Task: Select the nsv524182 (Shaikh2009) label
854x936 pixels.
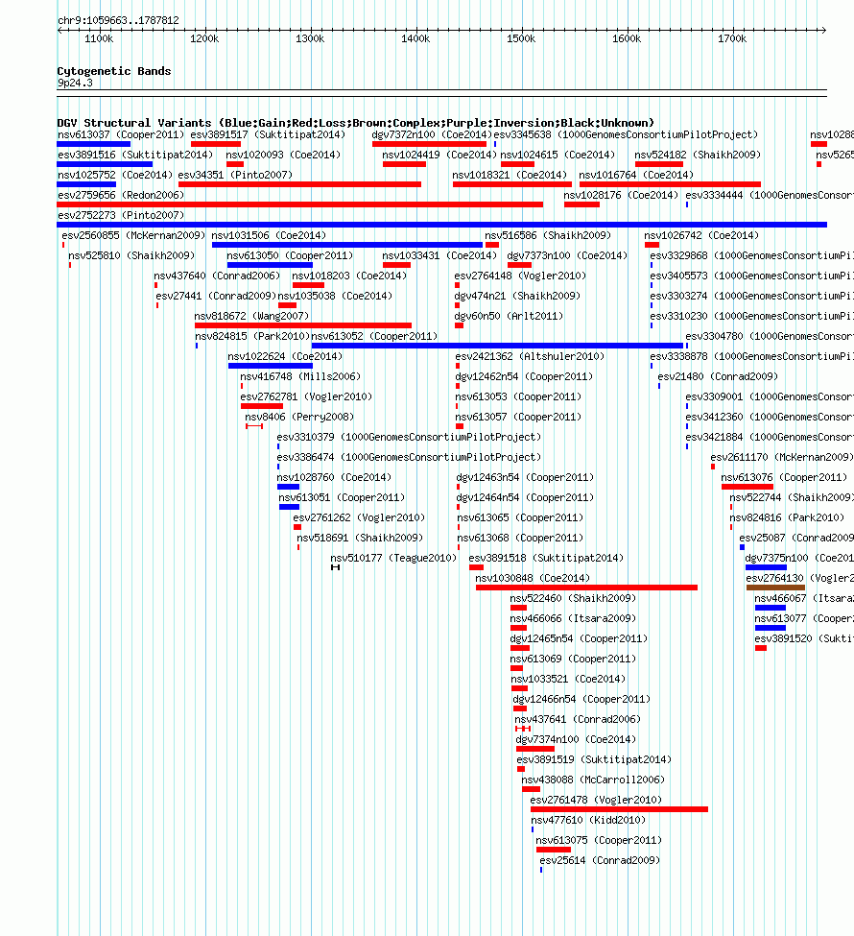Action: (698, 155)
